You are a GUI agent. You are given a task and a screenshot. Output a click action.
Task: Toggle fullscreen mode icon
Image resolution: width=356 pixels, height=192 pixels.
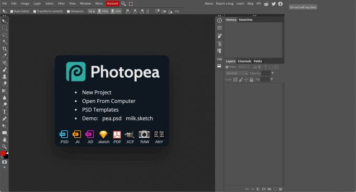(x=131, y=4)
